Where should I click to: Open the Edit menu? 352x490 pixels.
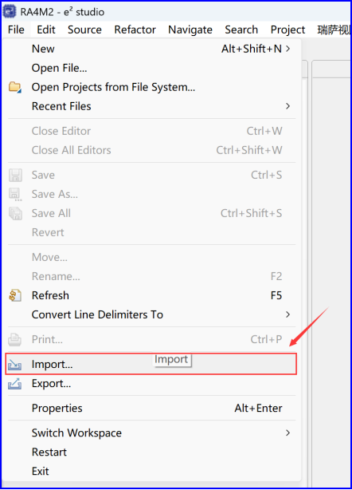coord(46,30)
